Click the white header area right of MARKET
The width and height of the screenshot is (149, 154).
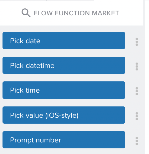(x=131, y=13)
